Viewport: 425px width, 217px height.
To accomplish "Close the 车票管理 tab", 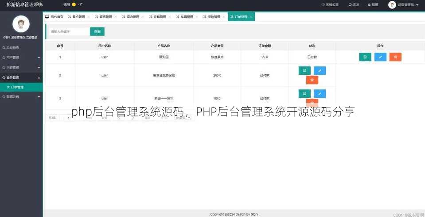I will click(197, 17).
